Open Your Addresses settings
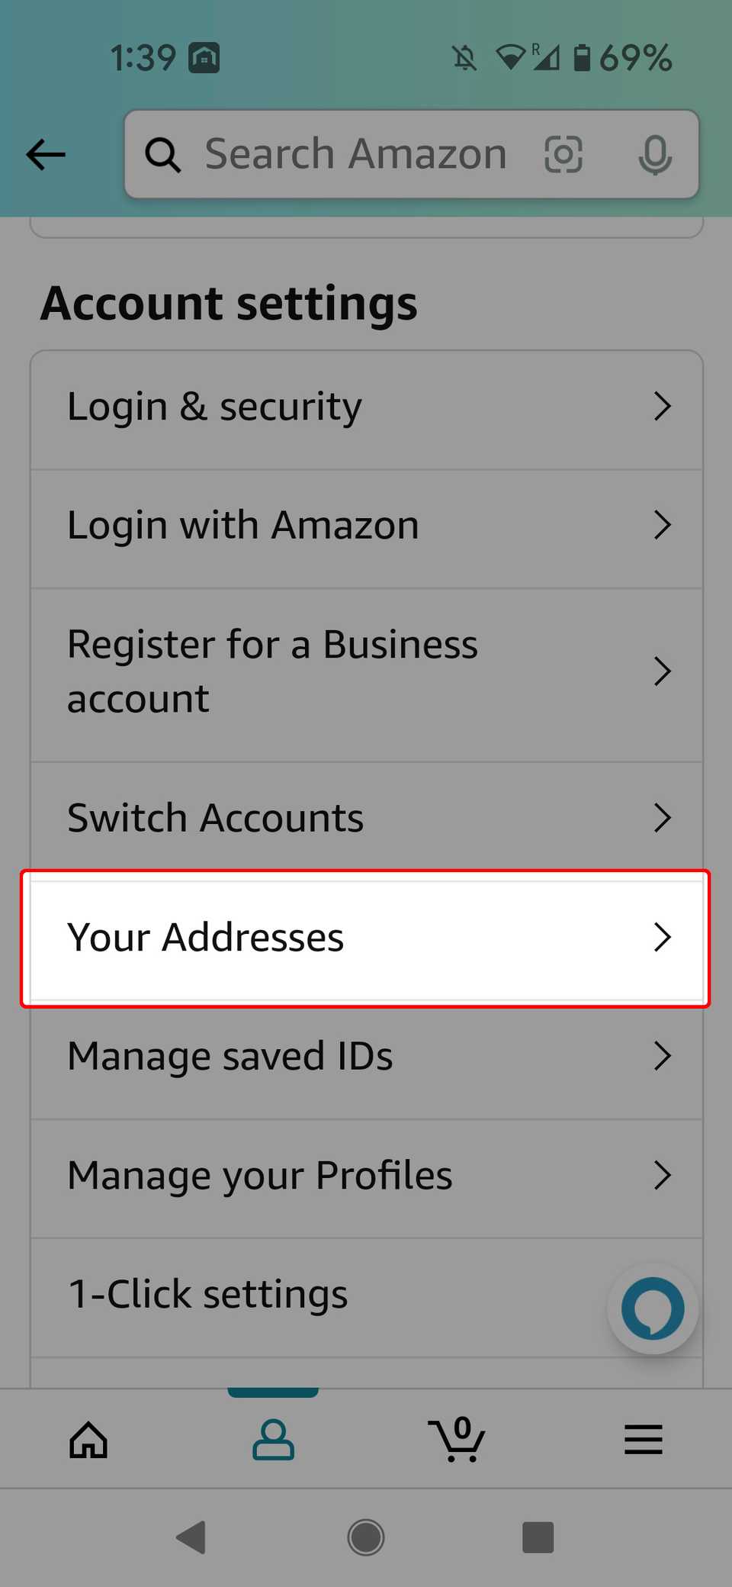Screen dimensions: 732x1587 click(366, 938)
